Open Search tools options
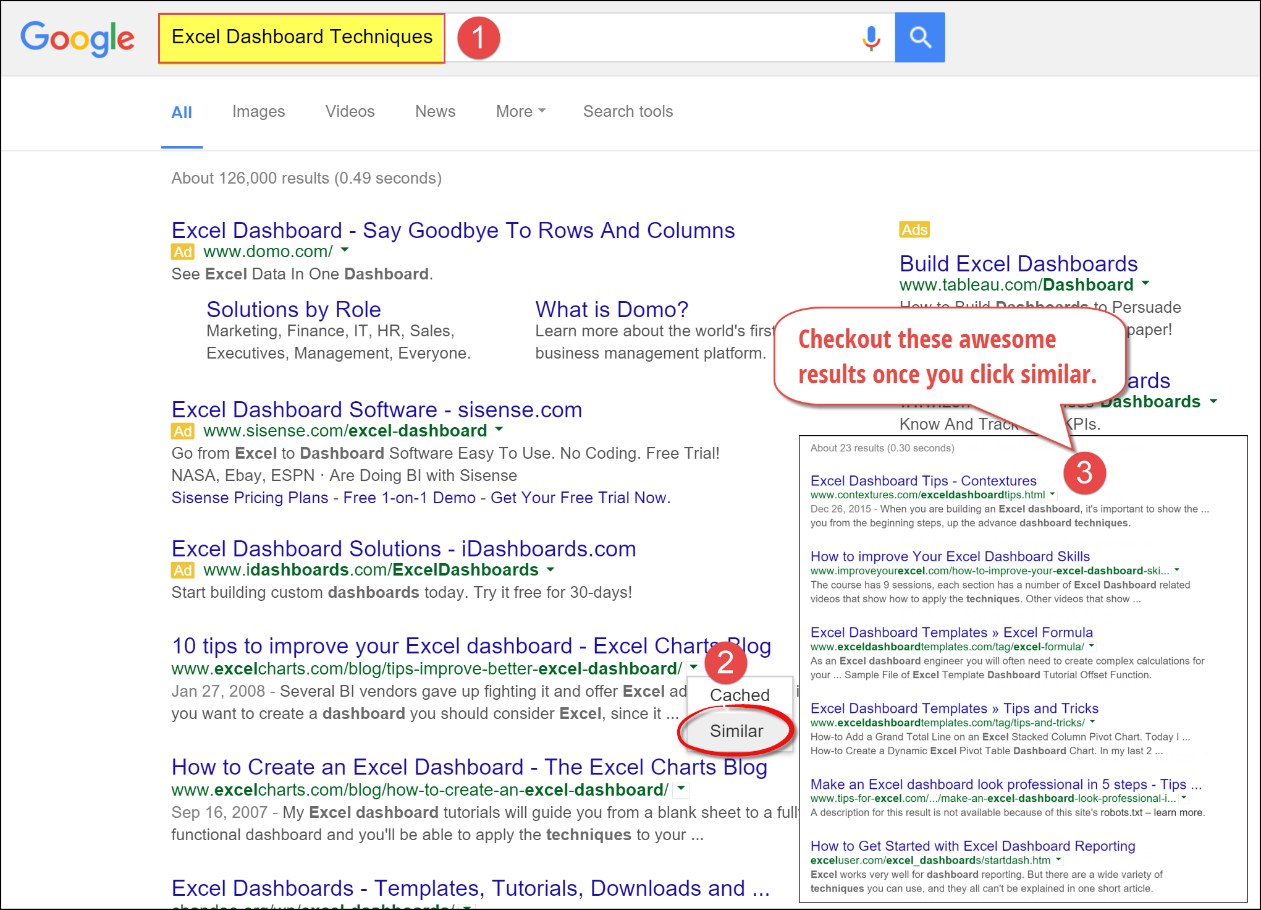The width and height of the screenshot is (1261, 910). point(628,112)
